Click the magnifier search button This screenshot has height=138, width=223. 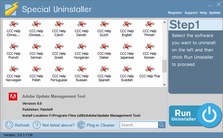click(162, 125)
